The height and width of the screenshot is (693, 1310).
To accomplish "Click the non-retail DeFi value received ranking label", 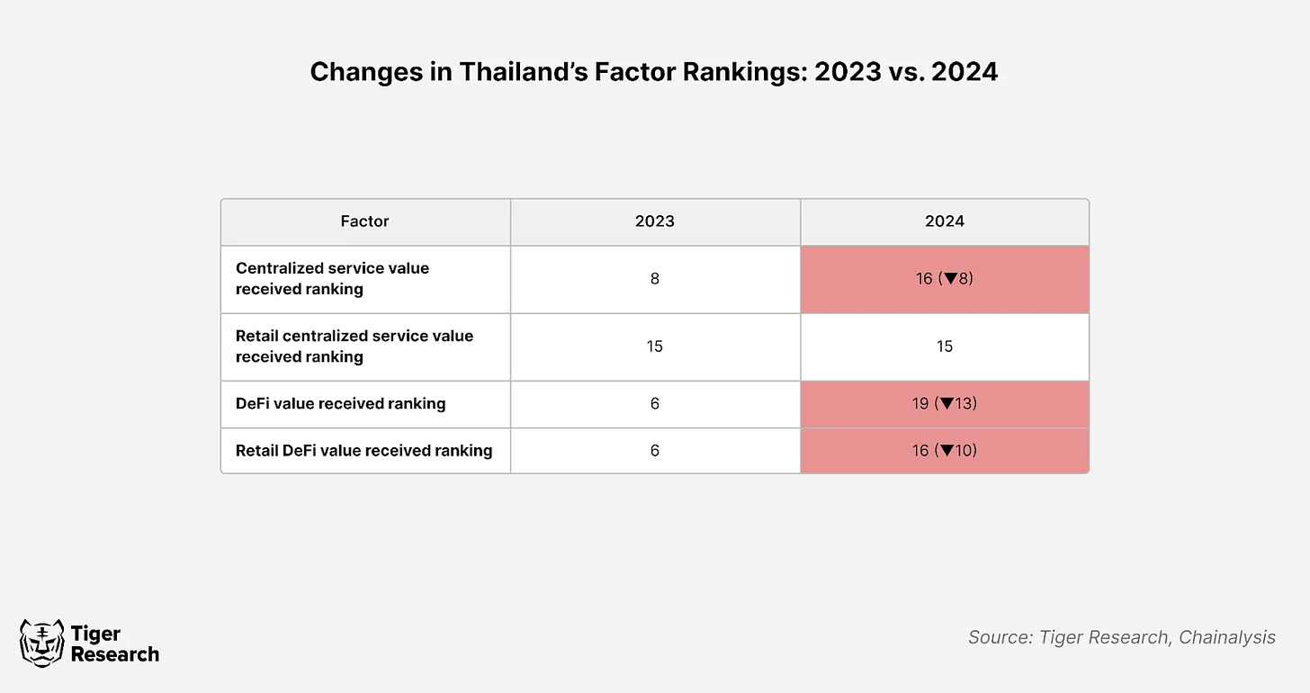I will tap(340, 404).
